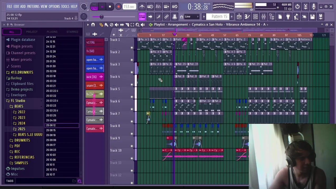Select the Slip tool
The width and height of the screenshot is (336, 189).
[x=122, y=25]
